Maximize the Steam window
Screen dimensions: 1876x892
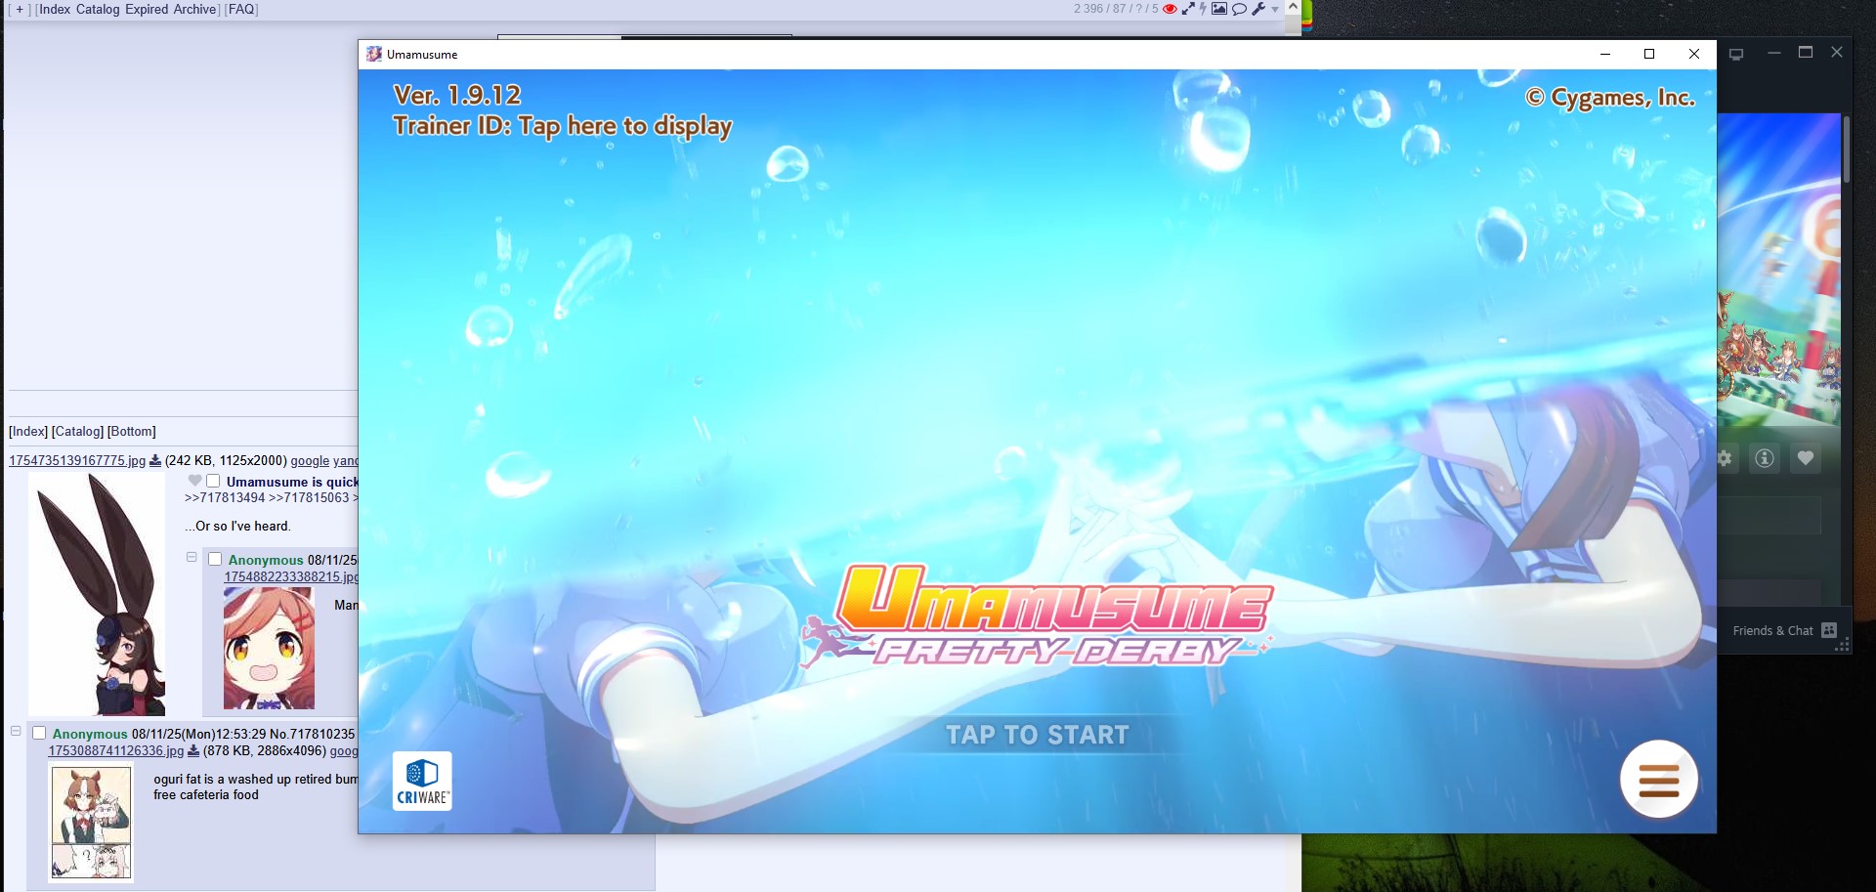[1806, 53]
